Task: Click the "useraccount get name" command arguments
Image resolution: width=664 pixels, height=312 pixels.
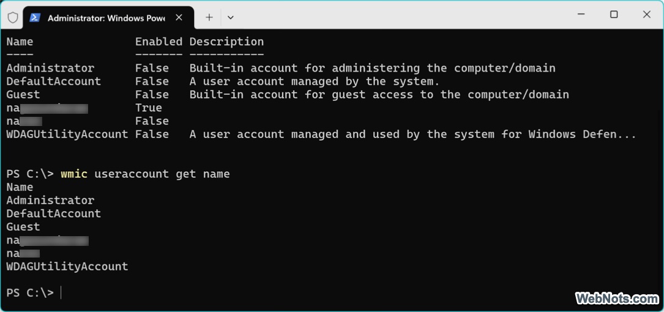Action: (x=162, y=174)
